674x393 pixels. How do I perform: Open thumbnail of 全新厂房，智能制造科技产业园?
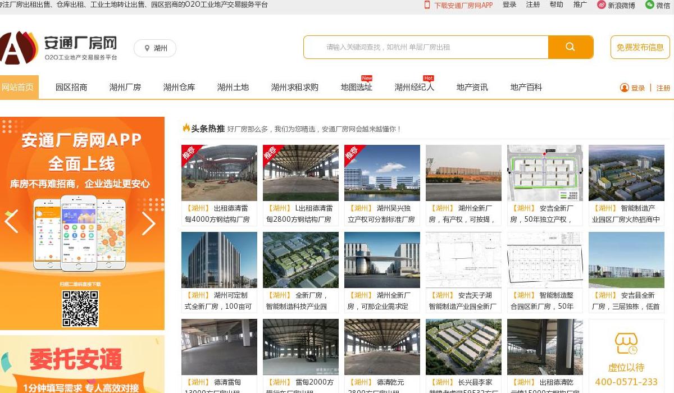300,260
